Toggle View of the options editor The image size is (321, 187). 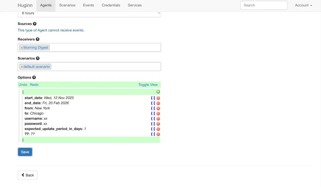pos(148,85)
